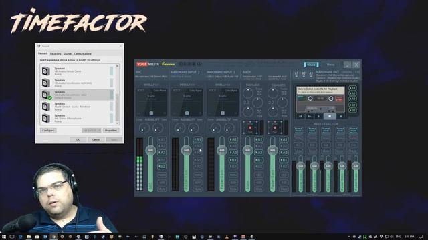
Task: Select the Voicemeeter VAIO default speaker icon
Action: pyautogui.click(x=46, y=95)
